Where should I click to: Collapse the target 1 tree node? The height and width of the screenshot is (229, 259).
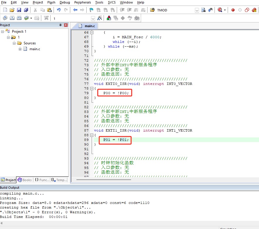(8, 37)
